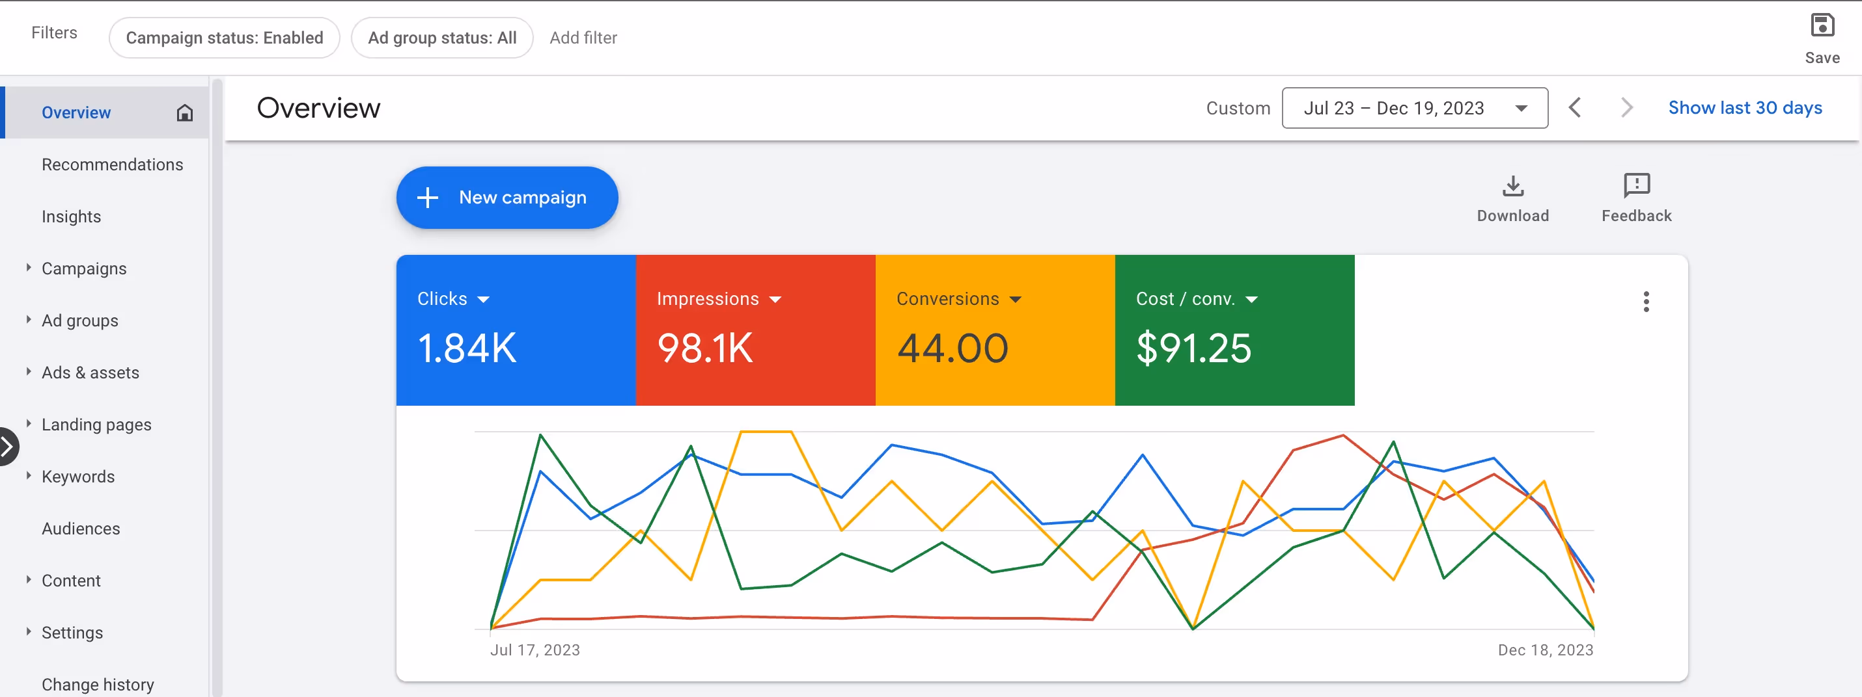Open Audiences in the sidebar

[x=80, y=528]
